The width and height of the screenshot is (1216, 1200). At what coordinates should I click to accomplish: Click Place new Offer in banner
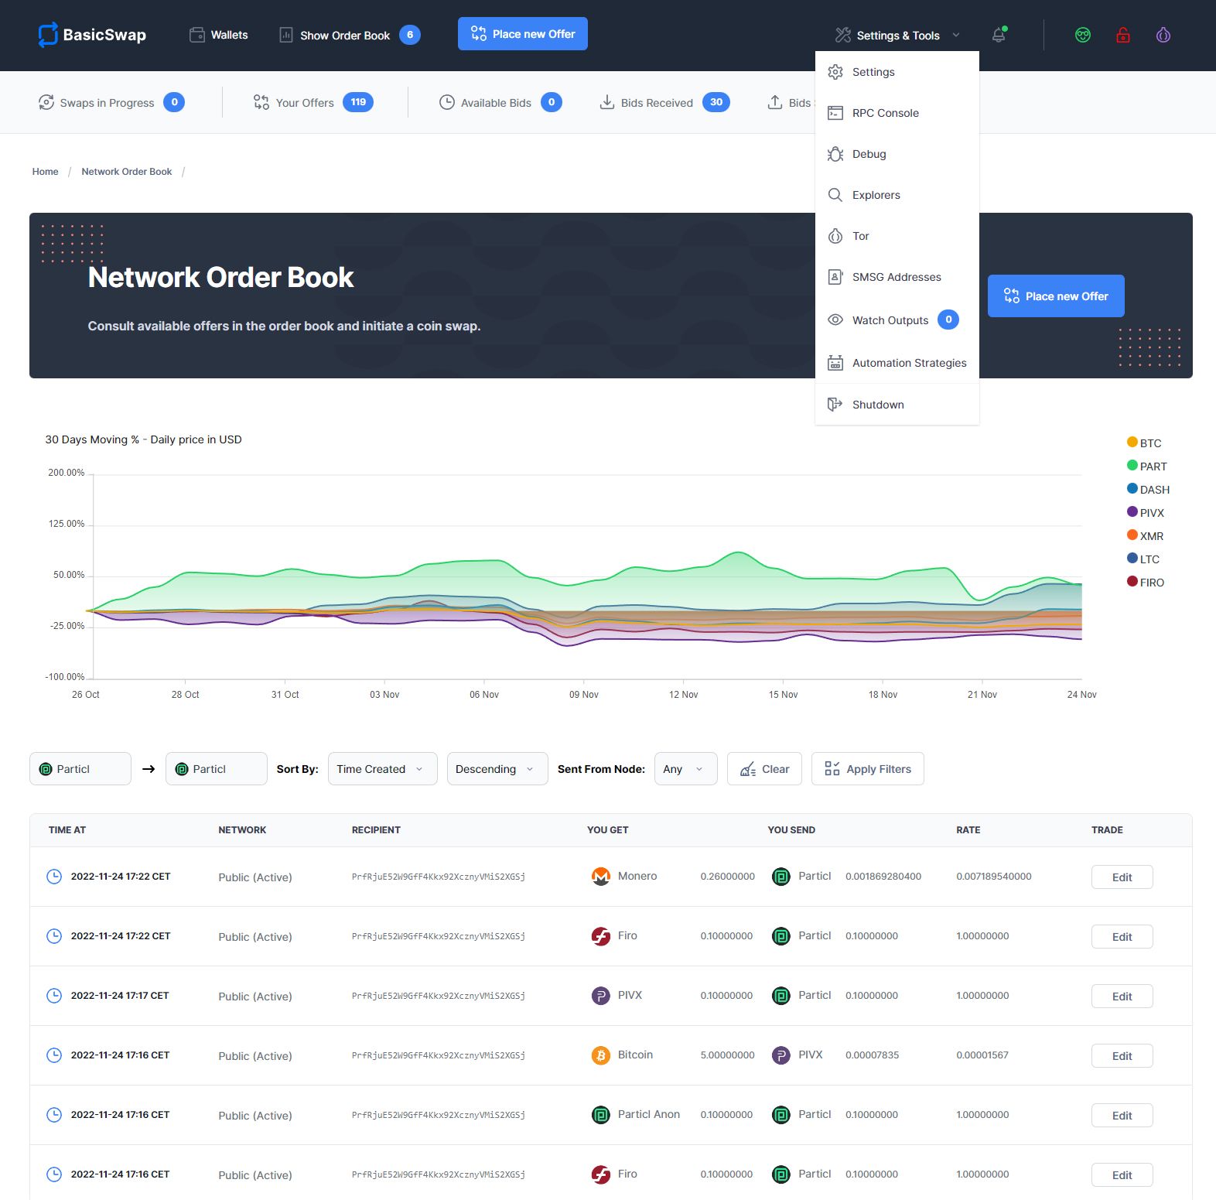tap(1056, 296)
